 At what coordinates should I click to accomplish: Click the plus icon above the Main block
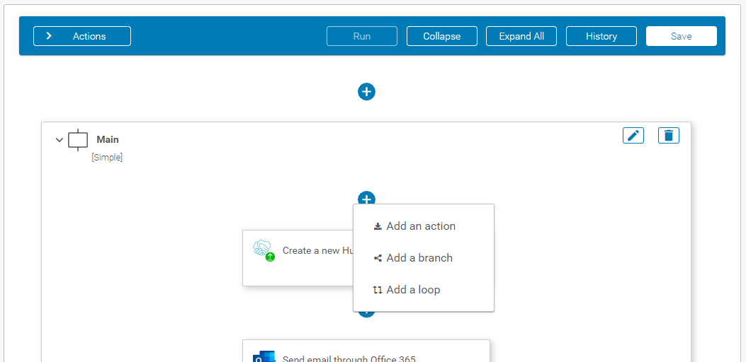pyautogui.click(x=366, y=92)
